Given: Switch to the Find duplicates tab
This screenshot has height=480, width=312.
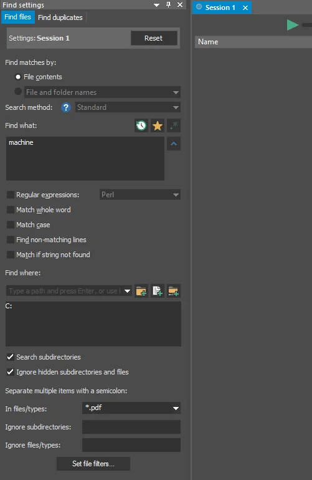Looking at the screenshot, I should coord(60,17).
